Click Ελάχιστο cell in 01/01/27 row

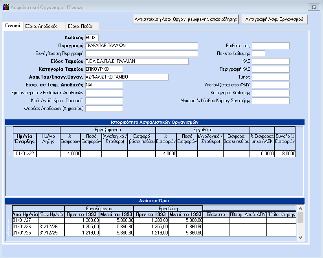(216, 220)
